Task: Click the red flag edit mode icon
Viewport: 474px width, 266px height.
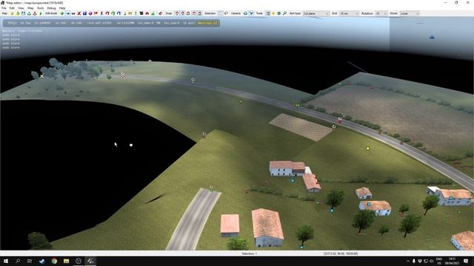Action: tap(96, 13)
